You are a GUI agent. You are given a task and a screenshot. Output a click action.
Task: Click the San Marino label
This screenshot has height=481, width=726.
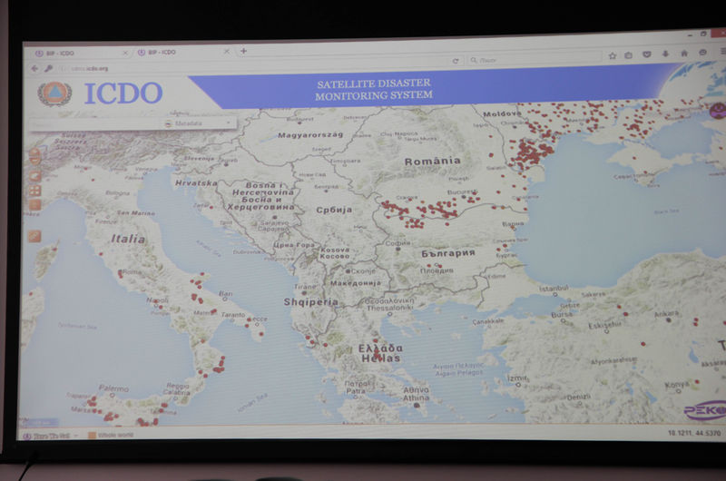tap(135, 213)
